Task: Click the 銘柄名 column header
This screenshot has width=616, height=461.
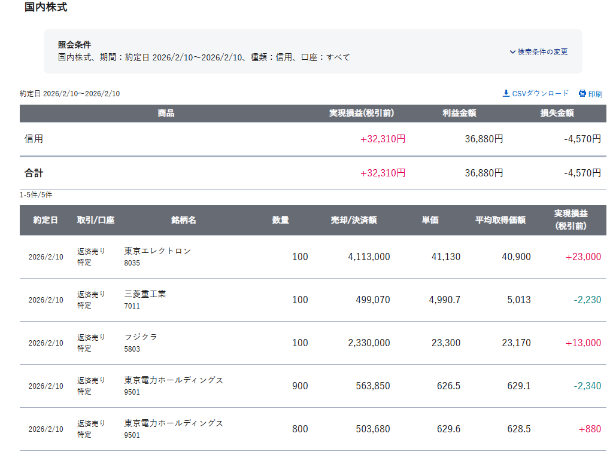Action: click(x=183, y=220)
